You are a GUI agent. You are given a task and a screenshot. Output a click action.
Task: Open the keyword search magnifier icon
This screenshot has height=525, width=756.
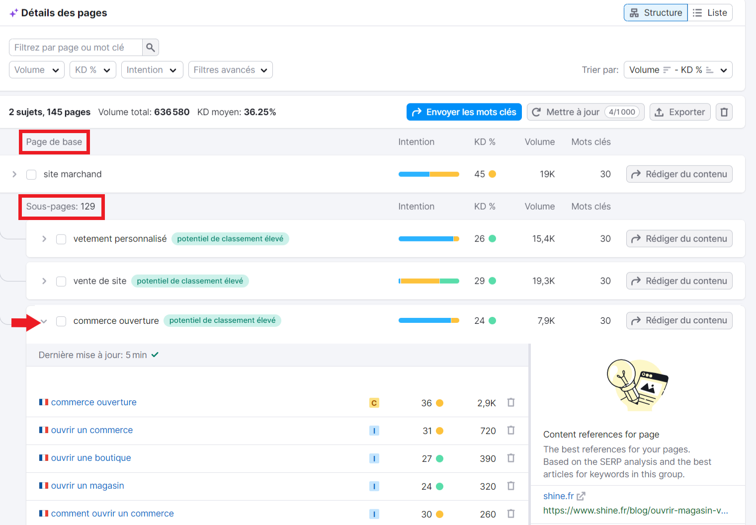point(150,47)
